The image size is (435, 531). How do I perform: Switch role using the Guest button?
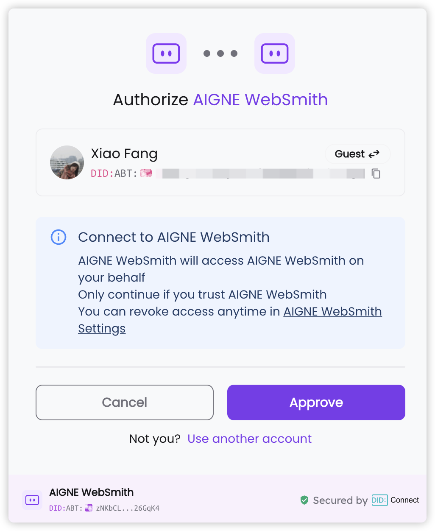tap(357, 154)
